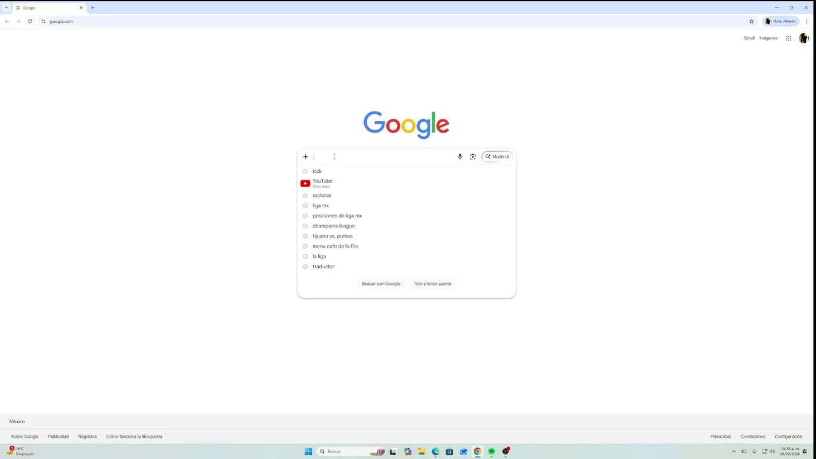Open the Google account avatar

(x=803, y=38)
